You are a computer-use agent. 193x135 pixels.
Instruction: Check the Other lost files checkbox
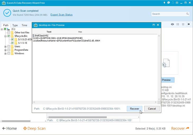[9, 32]
